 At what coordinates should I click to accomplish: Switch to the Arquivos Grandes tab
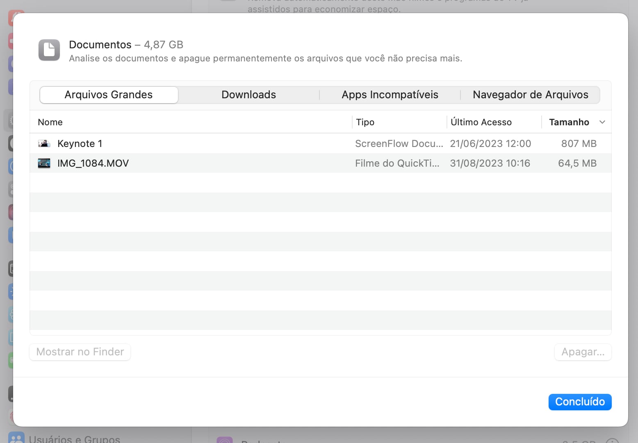pos(109,95)
